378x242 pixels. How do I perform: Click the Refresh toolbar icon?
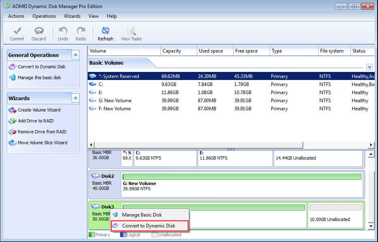[106, 31]
